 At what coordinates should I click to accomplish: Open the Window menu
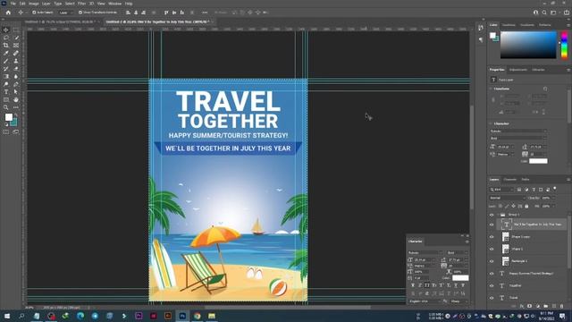click(x=114, y=4)
